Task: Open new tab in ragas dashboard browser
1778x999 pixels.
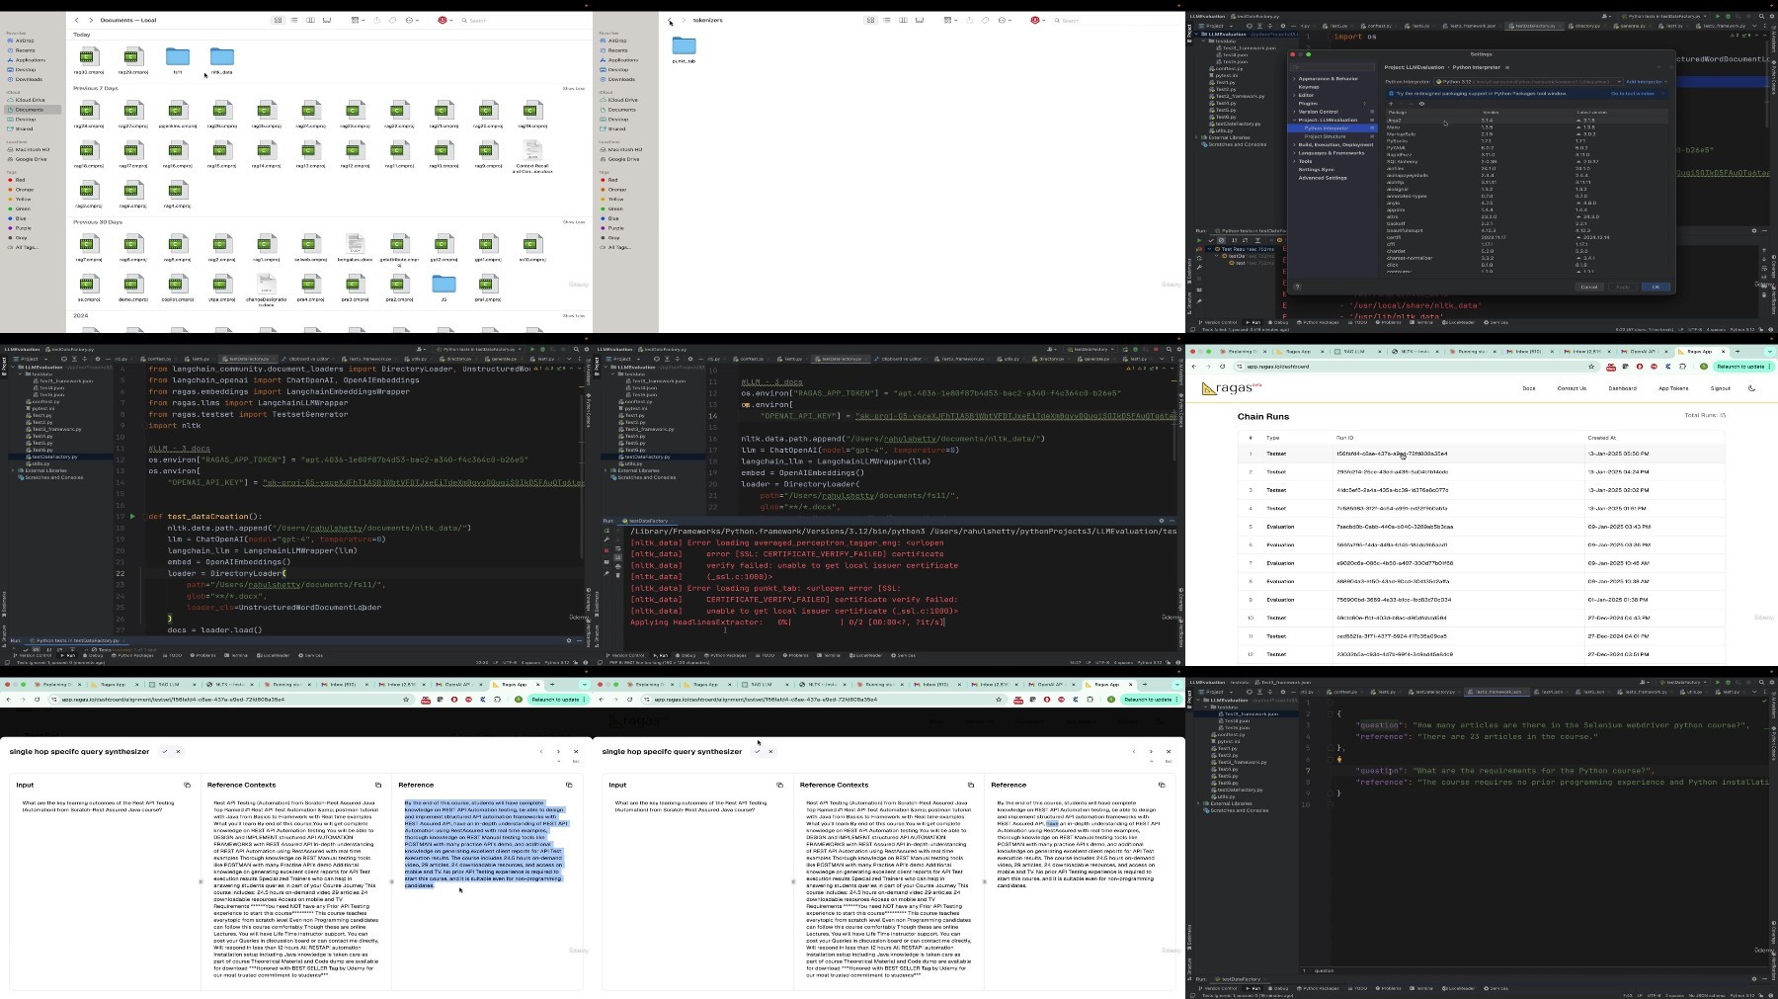Action: pos(1737,351)
